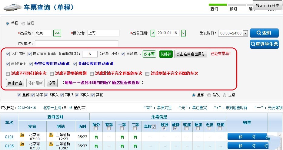Viewport: 283px width, 150px height.
Task: Select the 往返 round-trip radio button
Action: click(x=23, y=23)
